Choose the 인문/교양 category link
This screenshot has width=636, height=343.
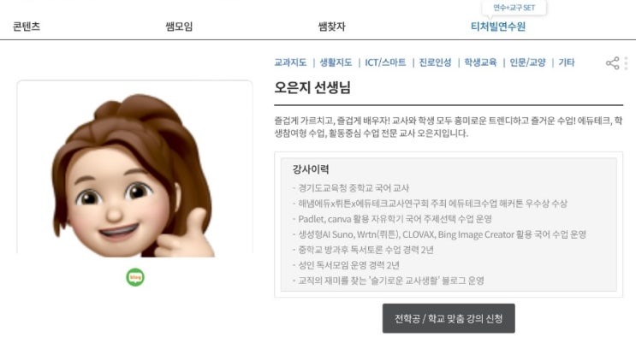pos(527,62)
